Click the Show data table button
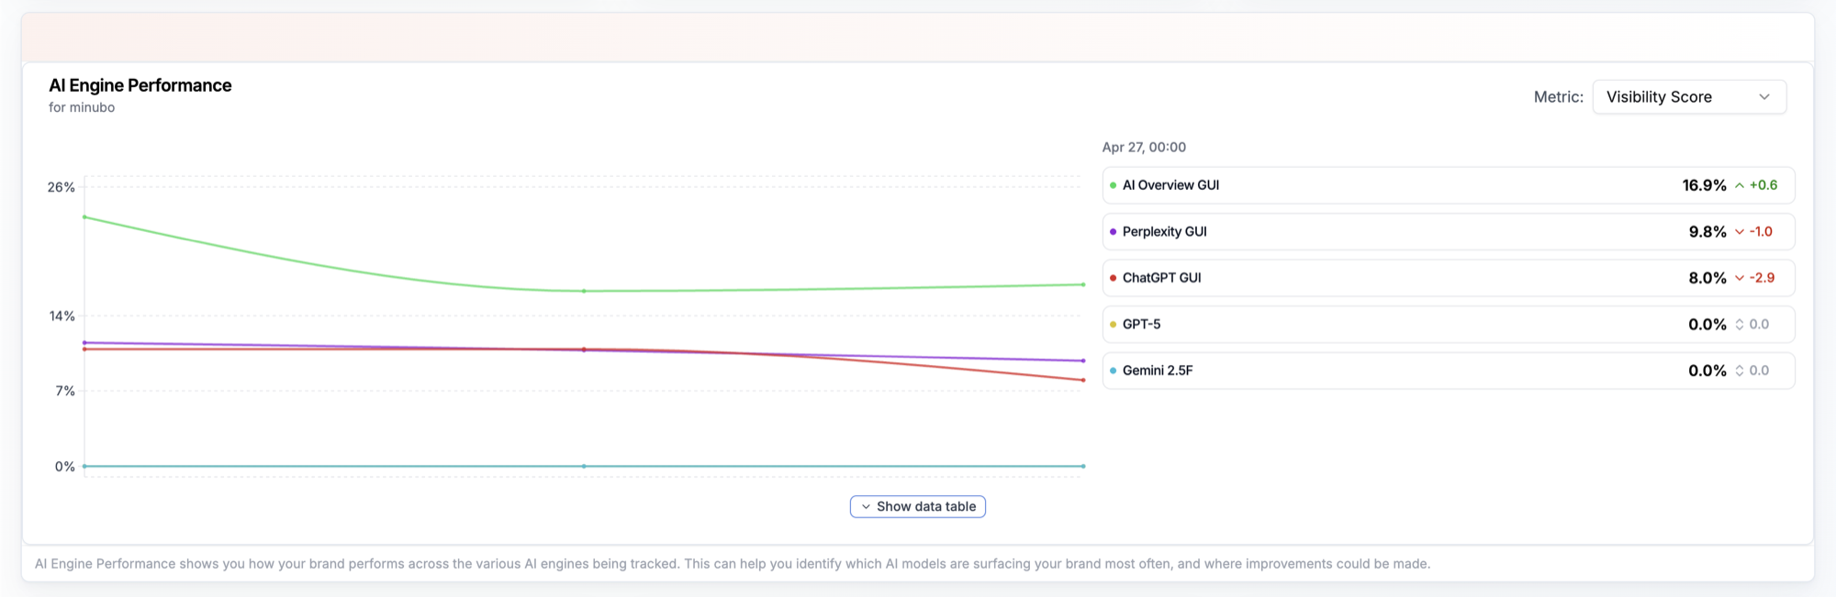 tap(918, 506)
